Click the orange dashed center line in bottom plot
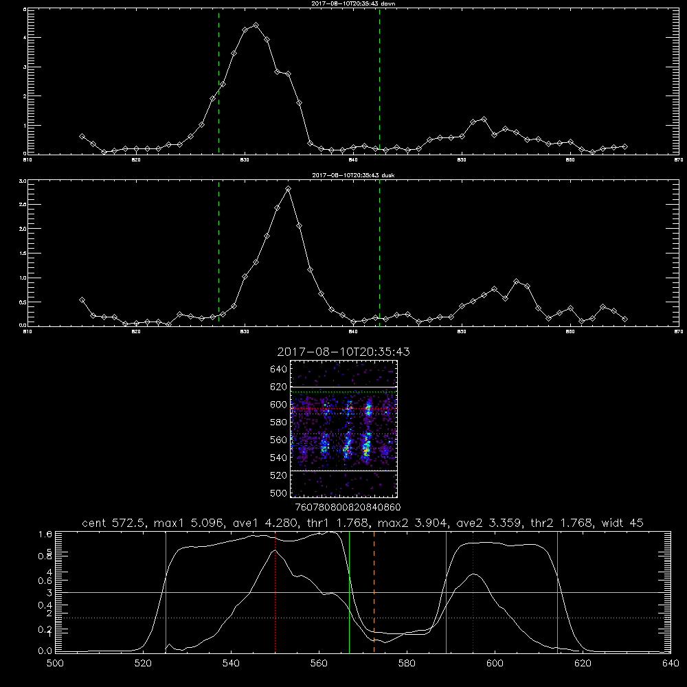The height and width of the screenshot is (687, 687). coord(374,592)
